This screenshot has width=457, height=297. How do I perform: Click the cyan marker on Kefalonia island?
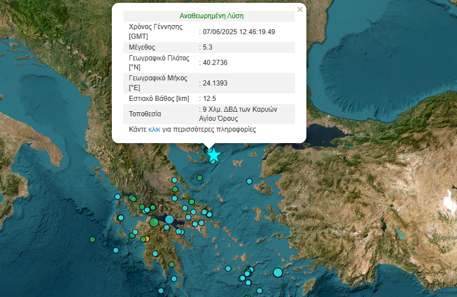(120, 217)
